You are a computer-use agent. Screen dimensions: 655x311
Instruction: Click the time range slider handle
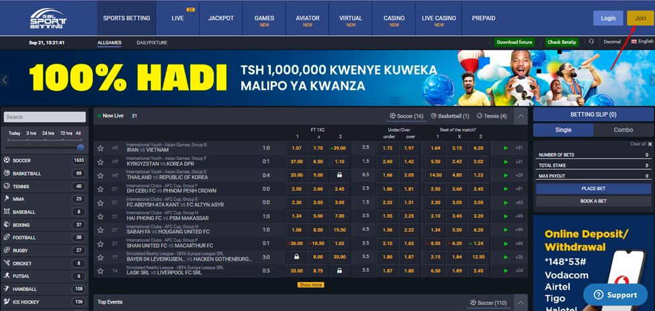click(81, 147)
